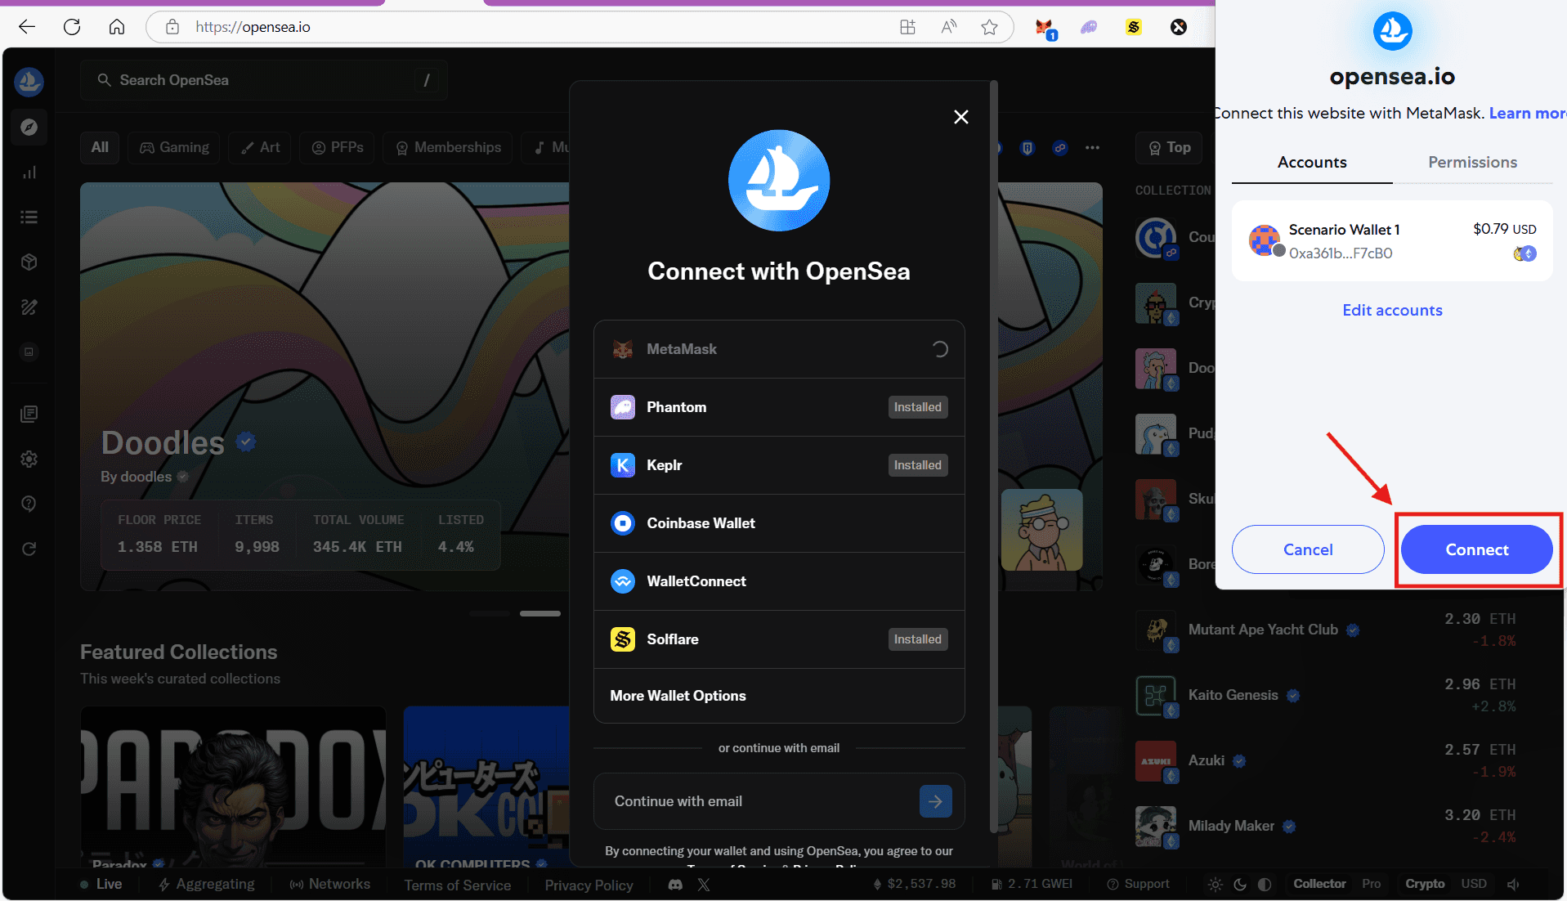Switch to Collector mode
Viewport: 1567px width, 901px height.
(1319, 884)
